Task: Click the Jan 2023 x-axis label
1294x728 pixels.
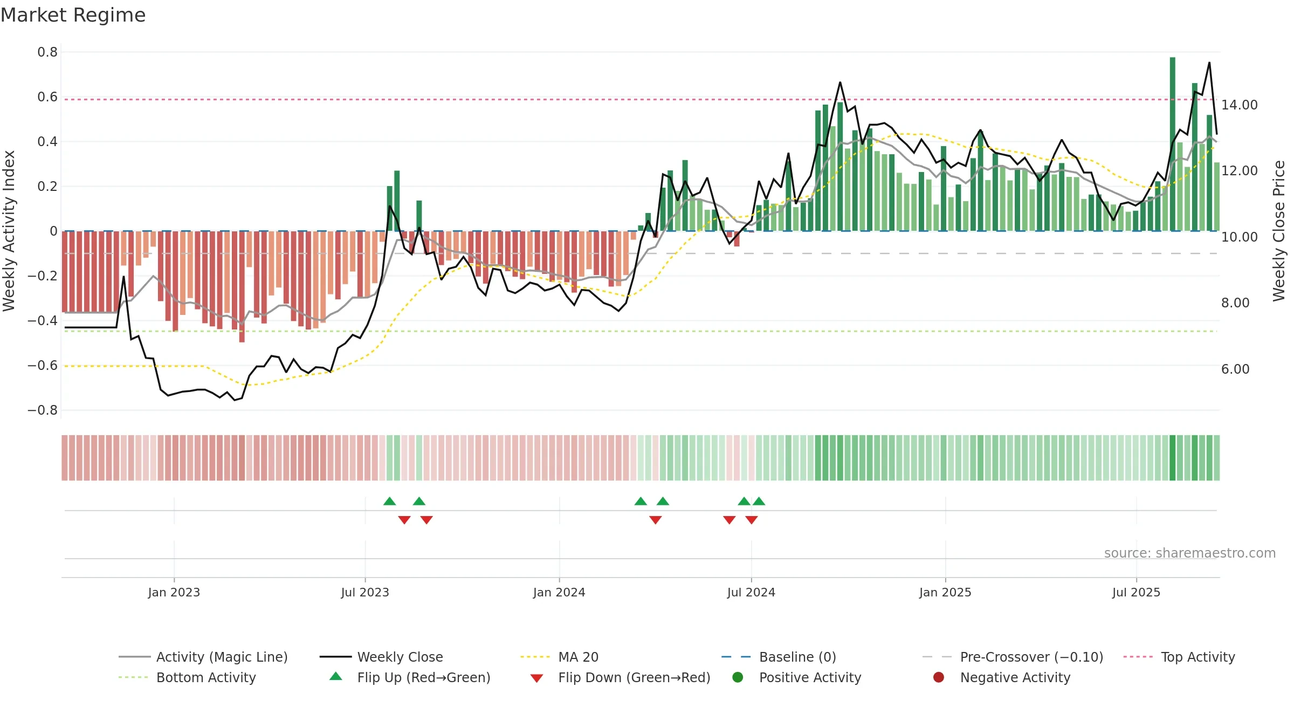Action: click(x=174, y=592)
